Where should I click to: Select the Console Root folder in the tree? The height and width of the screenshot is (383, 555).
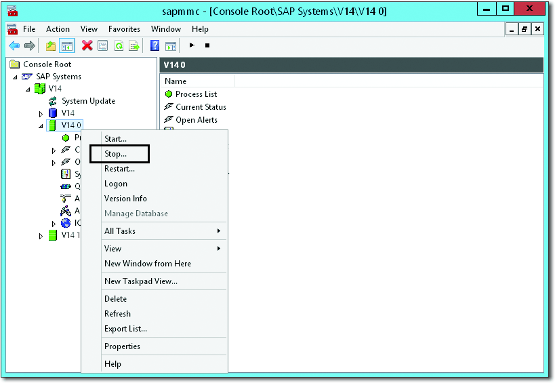click(x=41, y=64)
